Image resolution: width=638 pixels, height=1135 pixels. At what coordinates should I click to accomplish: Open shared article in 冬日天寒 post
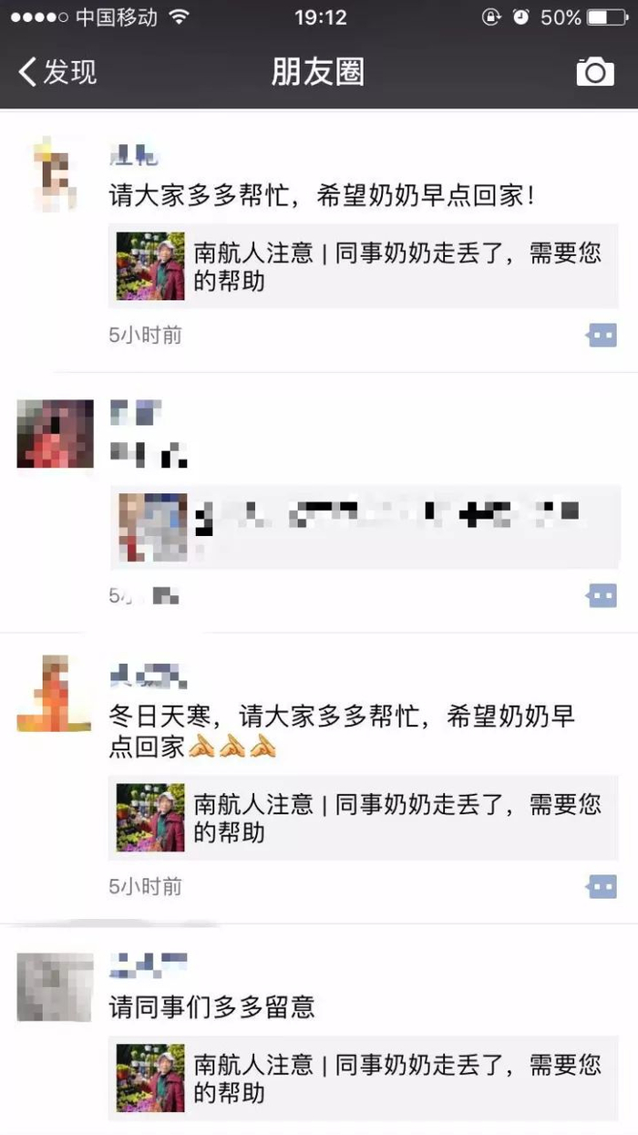[363, 818]
